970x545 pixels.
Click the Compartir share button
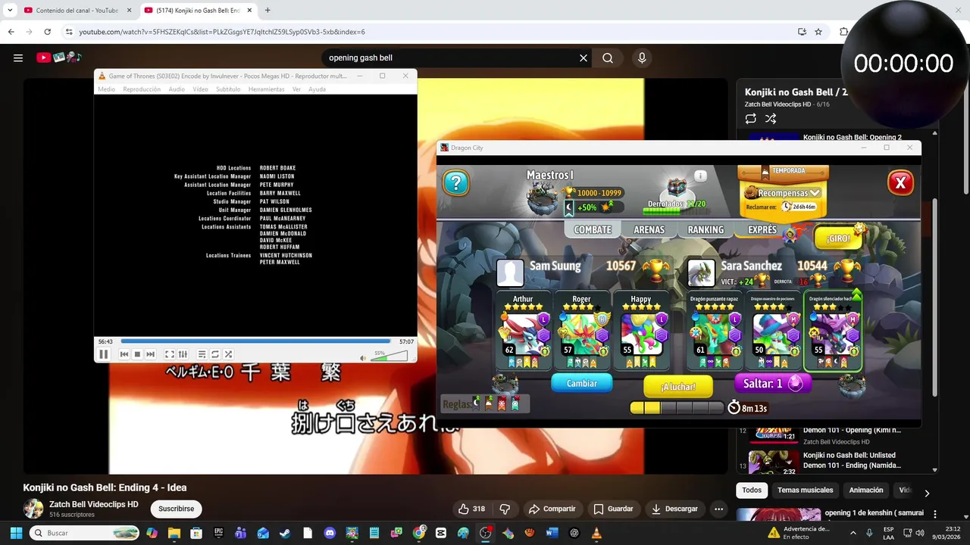coord(552,509)
